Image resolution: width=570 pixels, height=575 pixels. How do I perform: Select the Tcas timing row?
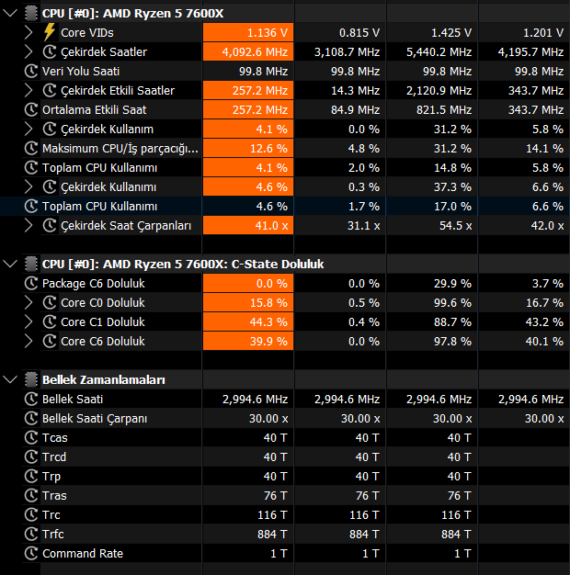295,438
